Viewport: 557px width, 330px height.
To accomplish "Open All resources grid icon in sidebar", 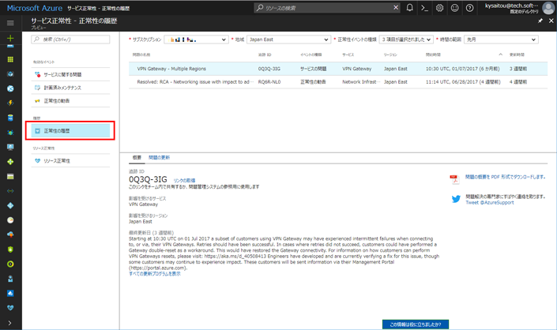I will (x=10, y=60).
